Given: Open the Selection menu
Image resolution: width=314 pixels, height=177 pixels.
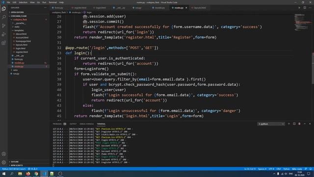Looking at the screenshot, I should (23, 2).
